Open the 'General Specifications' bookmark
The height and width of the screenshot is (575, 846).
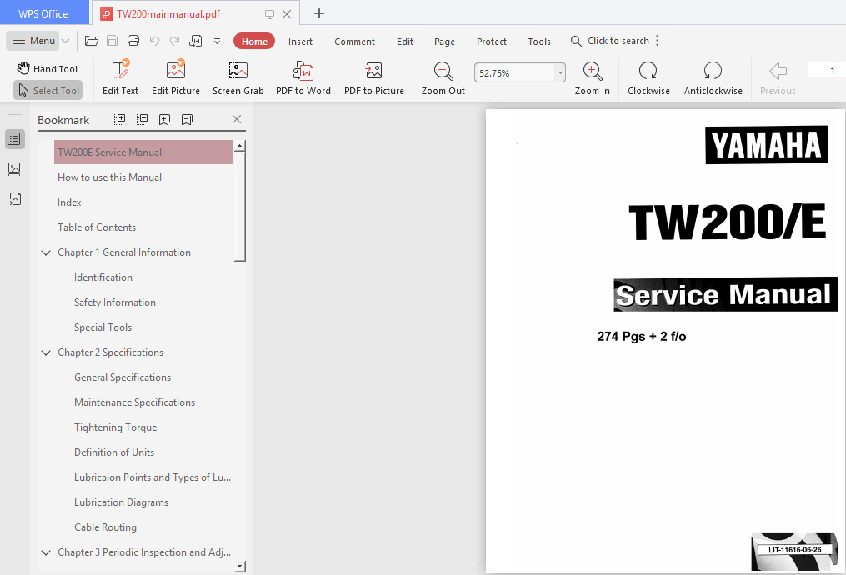(123, 377)
